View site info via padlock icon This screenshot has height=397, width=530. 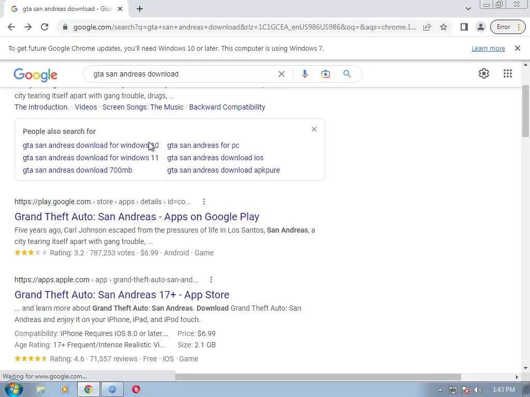click(65, 27)
